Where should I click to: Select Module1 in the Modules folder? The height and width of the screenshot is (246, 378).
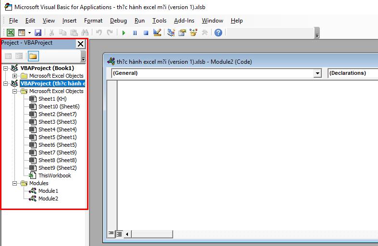(x=48, y=191)
